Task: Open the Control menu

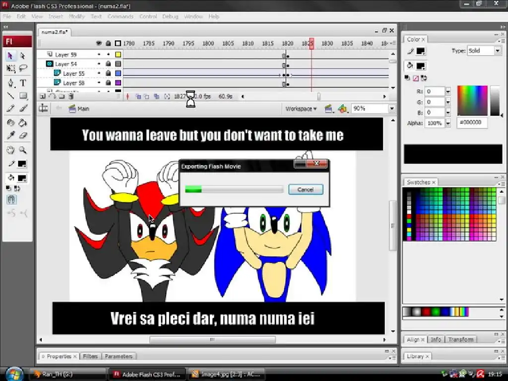Action: (148, 16)
